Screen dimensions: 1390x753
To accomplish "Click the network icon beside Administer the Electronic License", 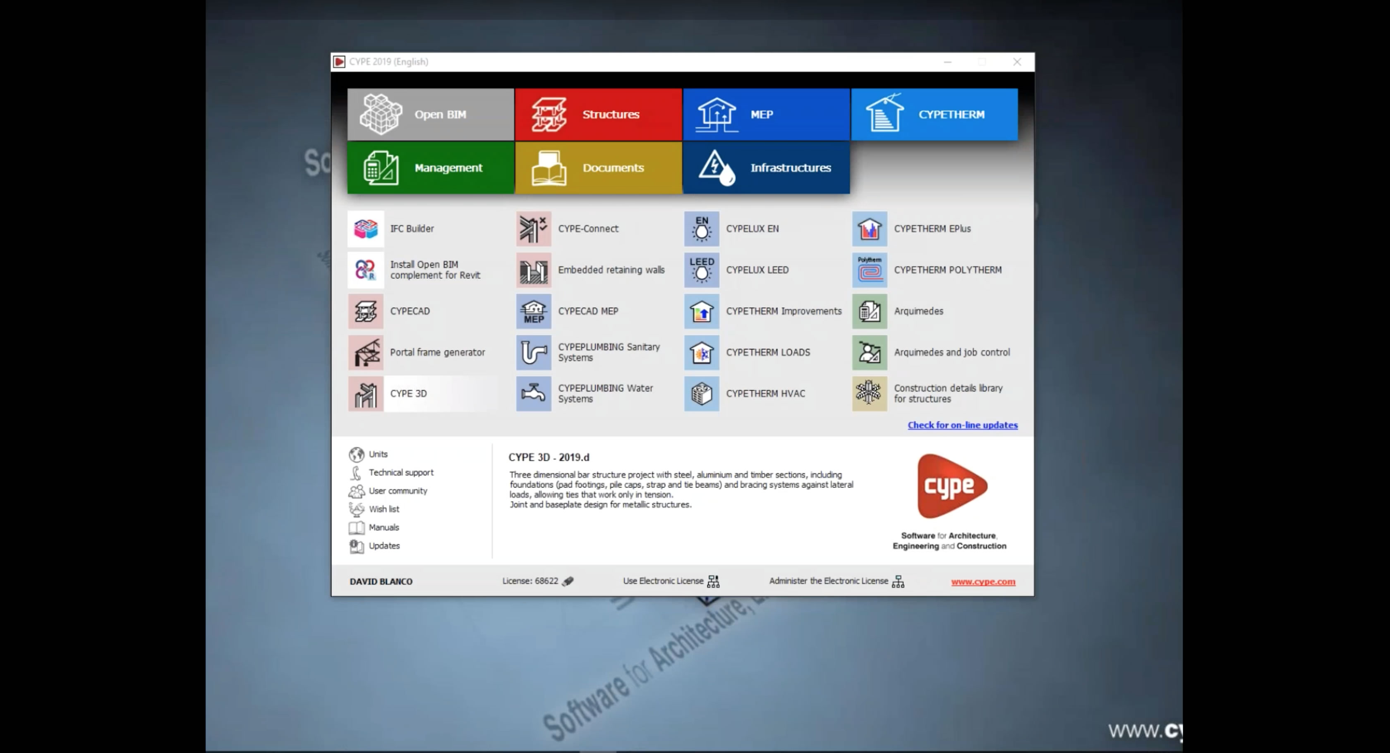I will coord(898,581).
